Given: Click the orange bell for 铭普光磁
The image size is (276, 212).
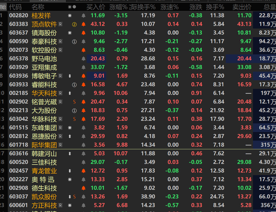Looking at the screenshot, I should click(84, 102).
